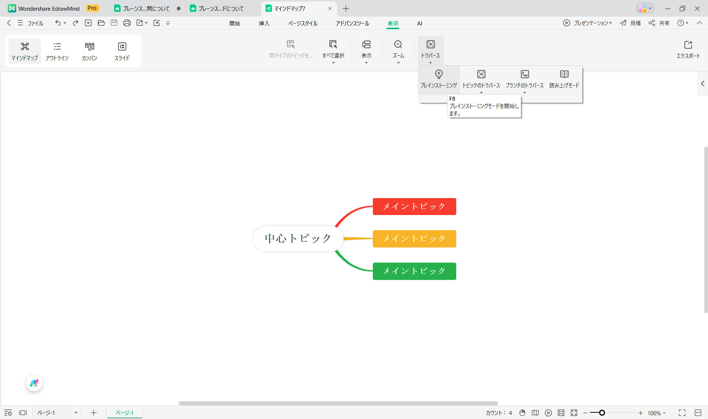The width and height of the screenshot is (708, 419).
Task: Open the エクスポート (Export) panel
Action: point(688,51)
